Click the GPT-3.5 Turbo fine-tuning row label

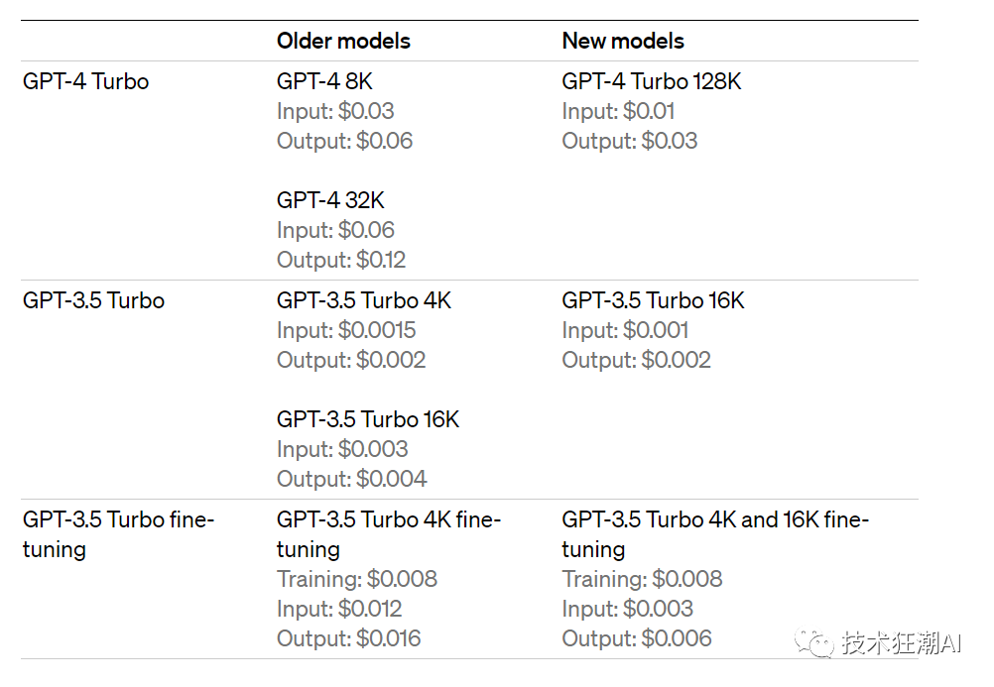click(118, 534)
